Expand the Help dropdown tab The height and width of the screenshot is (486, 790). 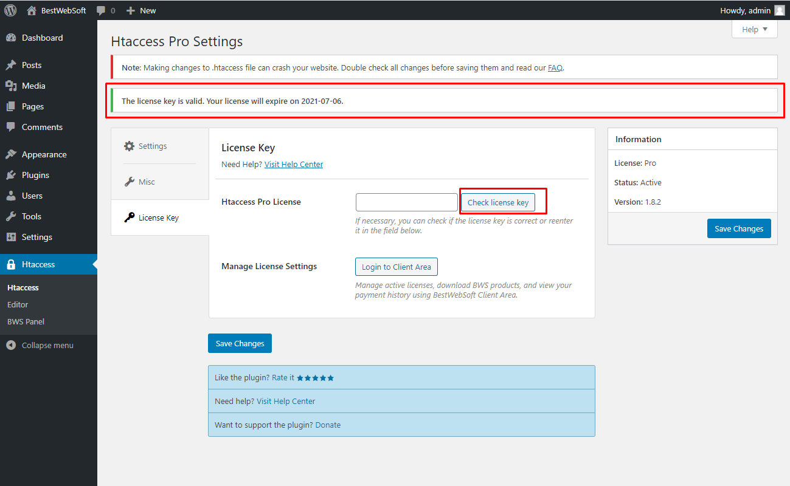(x=755, y=29)
